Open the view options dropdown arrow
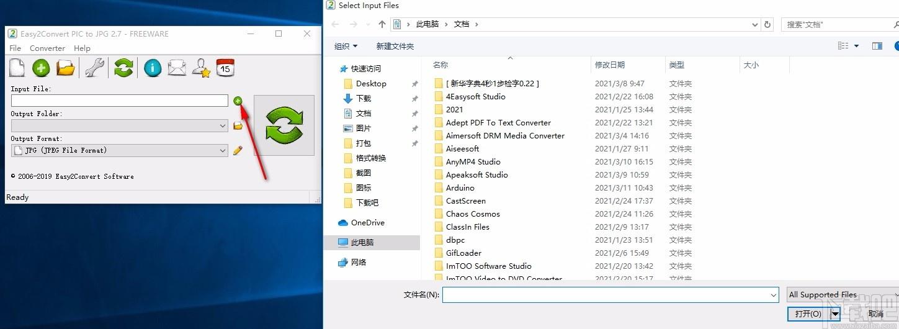This screenshot has height=329, width=899. [857, 46]
